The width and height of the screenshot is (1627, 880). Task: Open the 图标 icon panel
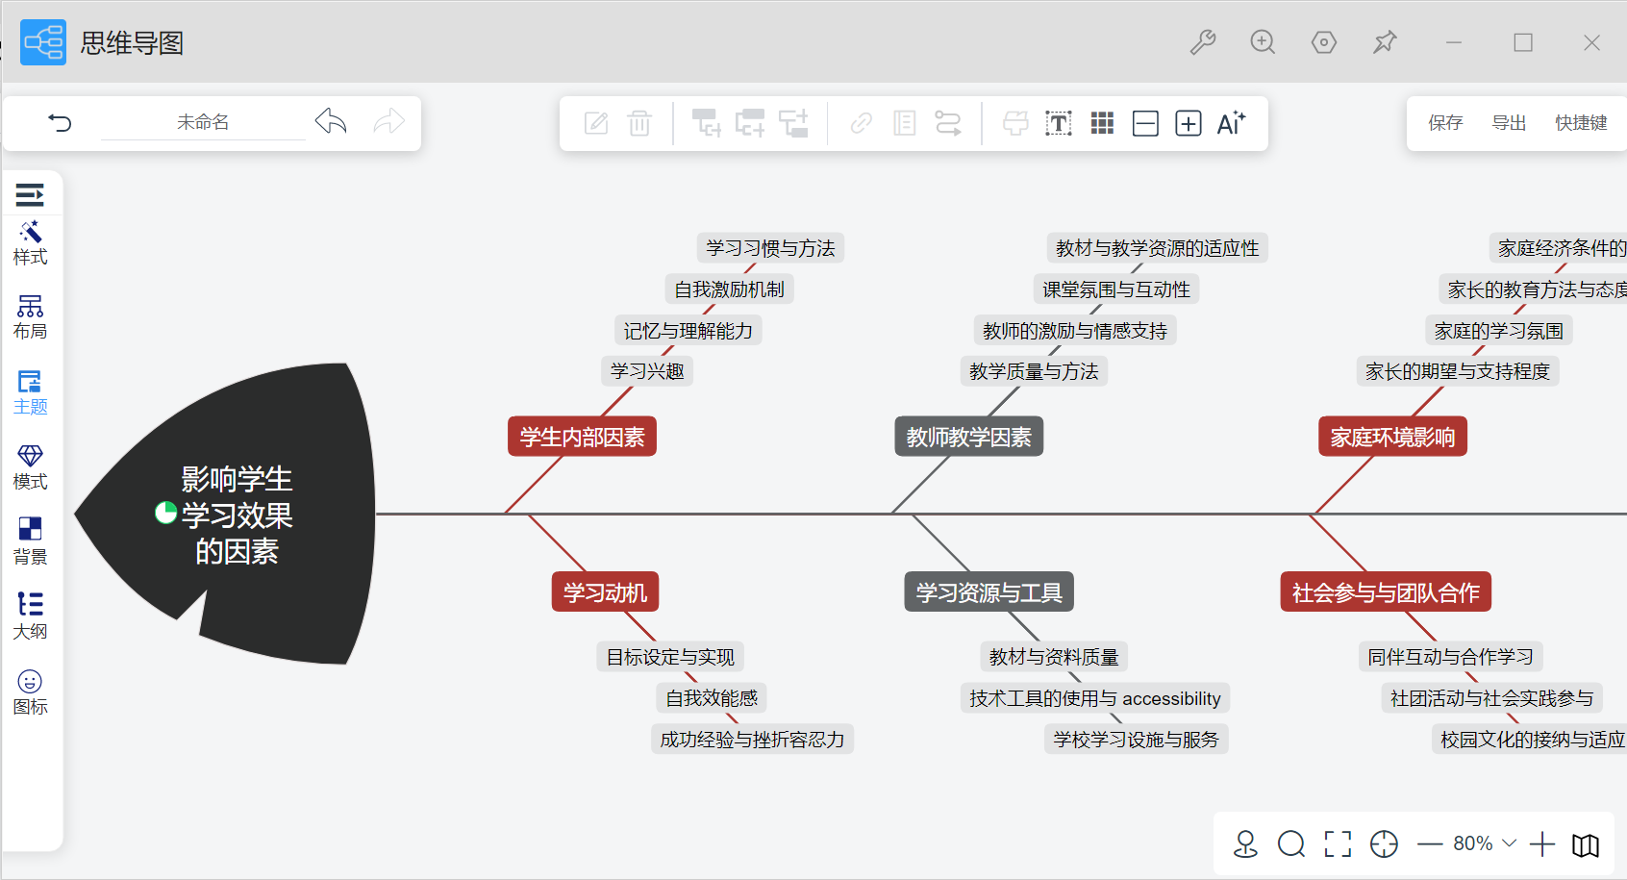(x=30, y=692)
